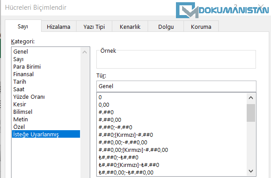
Task: Pick the Kesir category
Action: coord(46,104)
